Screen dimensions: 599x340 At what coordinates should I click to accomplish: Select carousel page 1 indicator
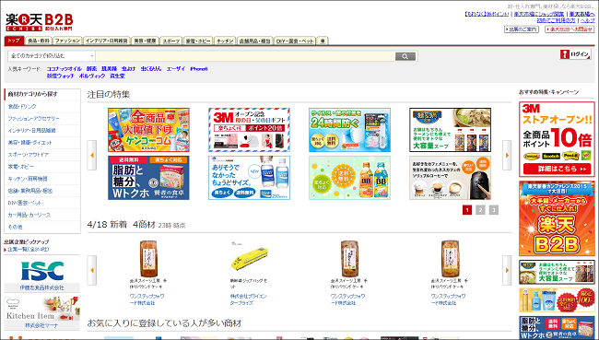[x=467, y=210]
